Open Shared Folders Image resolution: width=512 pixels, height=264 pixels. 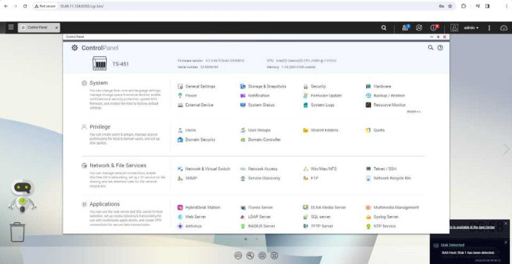click(321, 130)
